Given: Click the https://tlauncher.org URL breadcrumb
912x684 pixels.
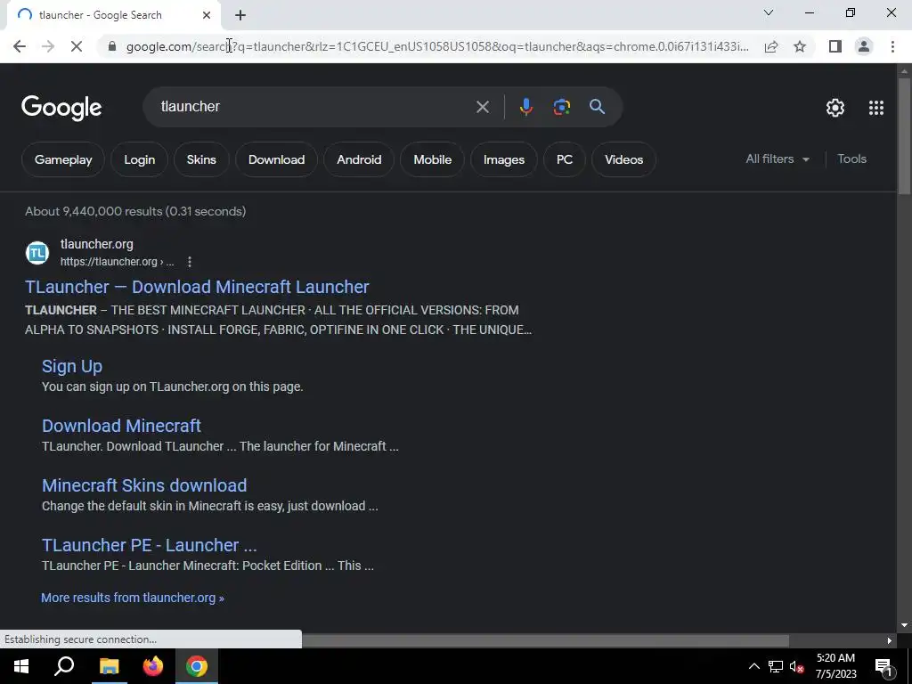Looking at the screenshot, I should tap(117, 262).
